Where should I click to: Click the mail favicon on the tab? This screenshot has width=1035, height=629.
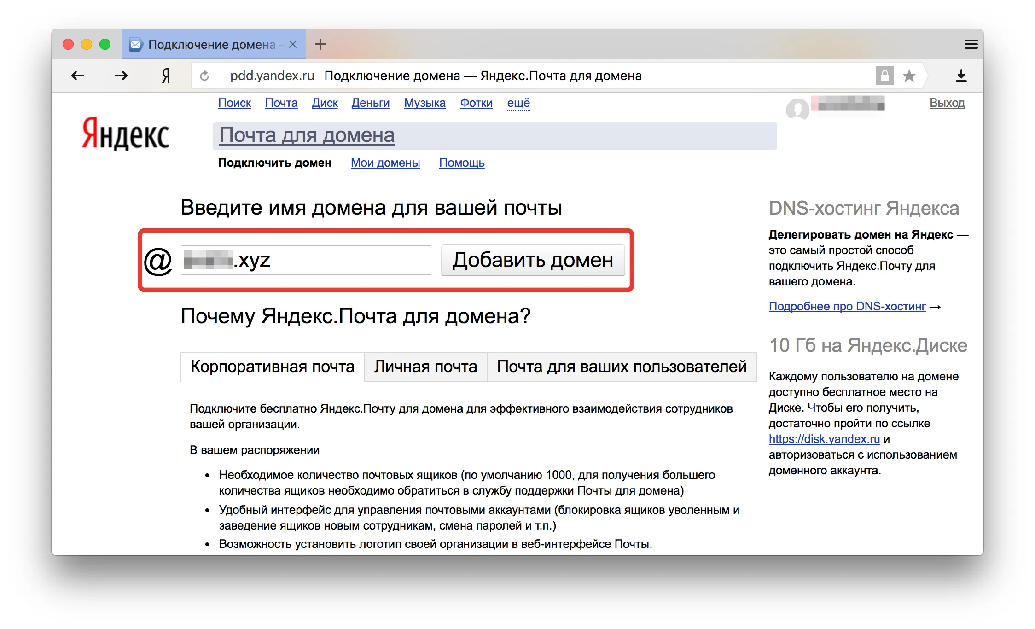tap(135, 44)
